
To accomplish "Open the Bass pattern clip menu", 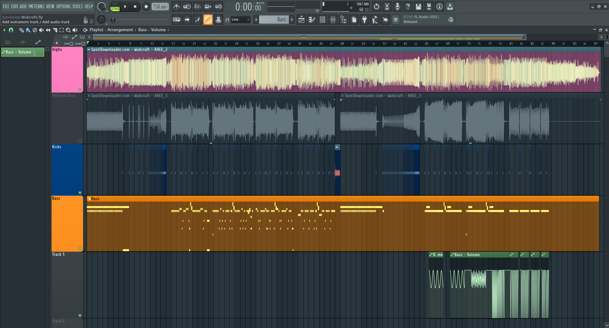I will 89,199.
